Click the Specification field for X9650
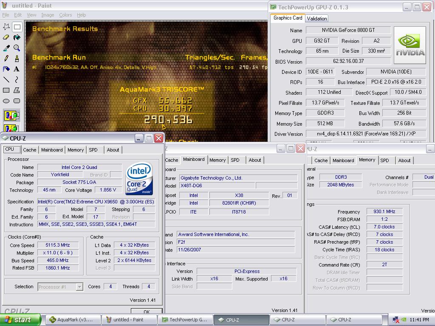Screen dimensions: 435x326 tap(96, 202)
